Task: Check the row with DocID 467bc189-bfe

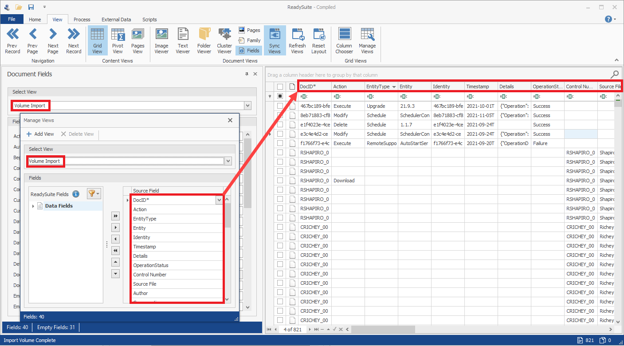Action: tap(280, 106)
